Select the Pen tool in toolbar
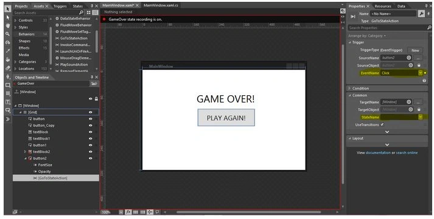The height and width of the screenshot is (219, 434). [8, 76]
